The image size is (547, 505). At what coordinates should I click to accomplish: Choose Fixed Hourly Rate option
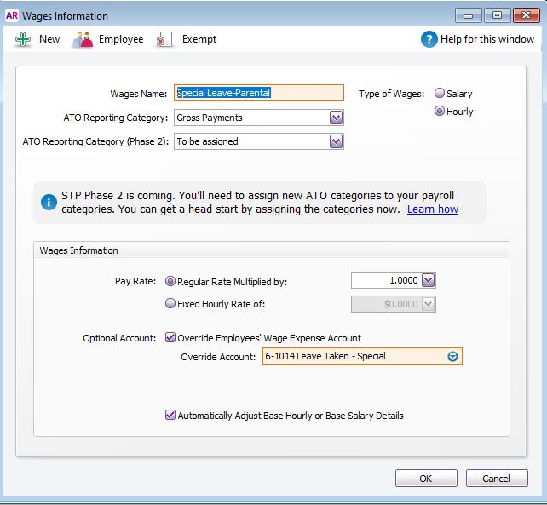tap(170, 303)
